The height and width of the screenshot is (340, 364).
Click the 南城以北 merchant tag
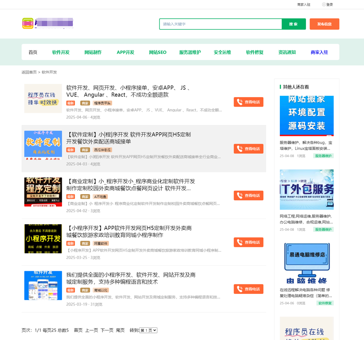click(x=101, y=290)
